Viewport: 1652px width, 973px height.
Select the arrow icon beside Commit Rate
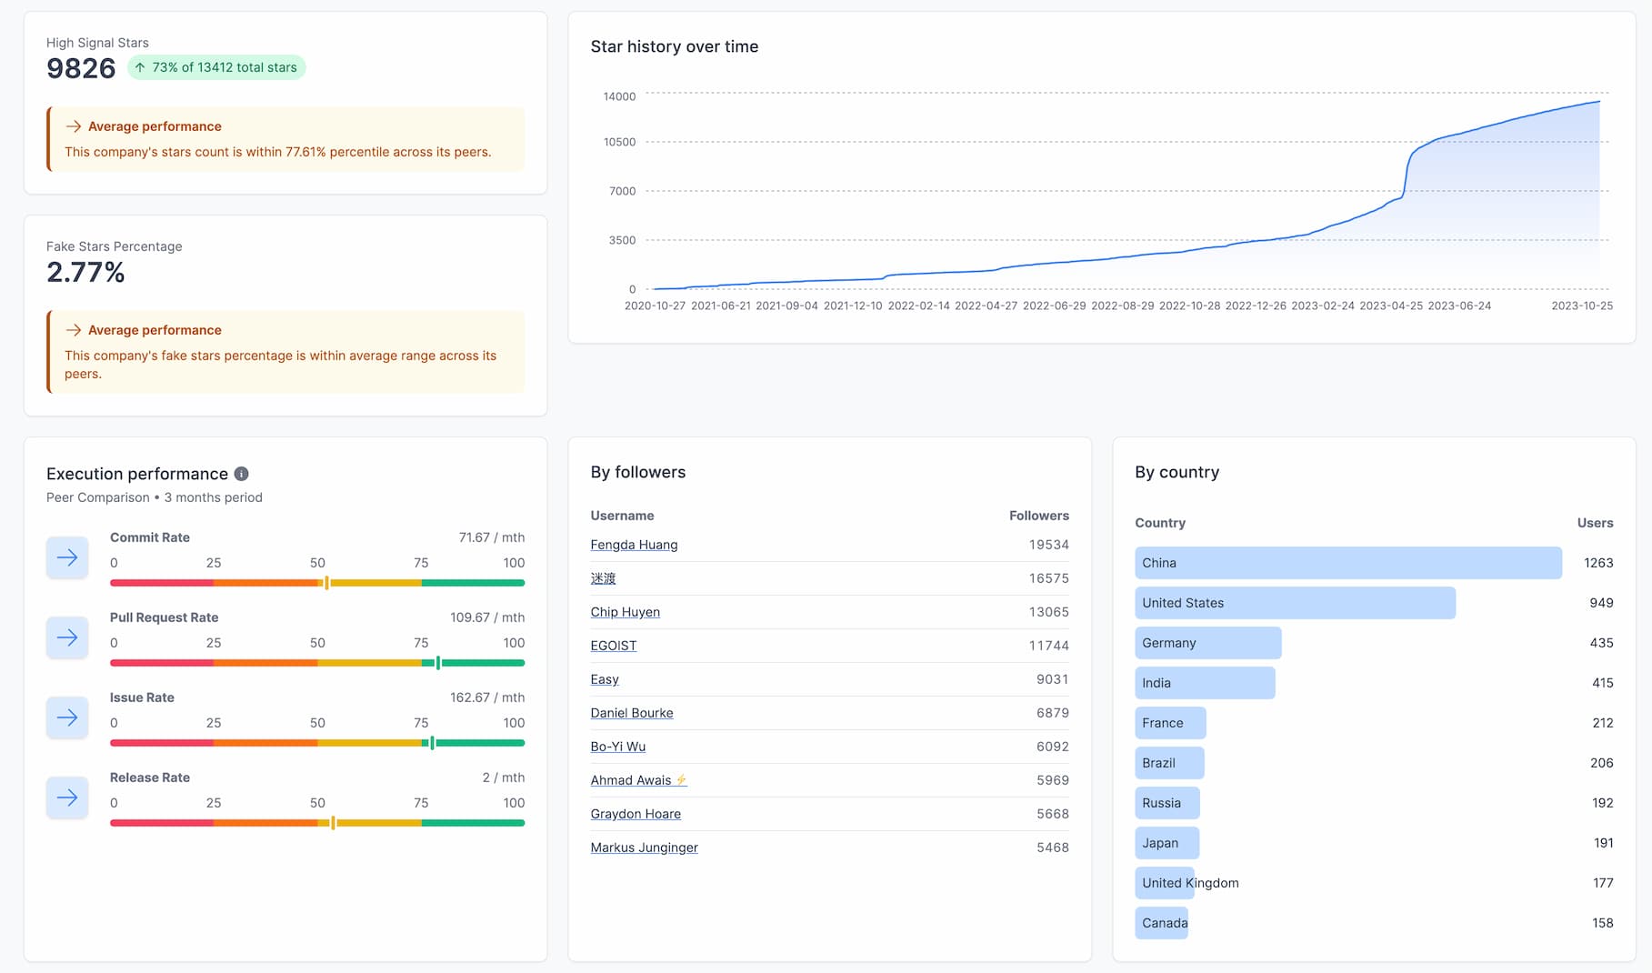click(67, 557)
